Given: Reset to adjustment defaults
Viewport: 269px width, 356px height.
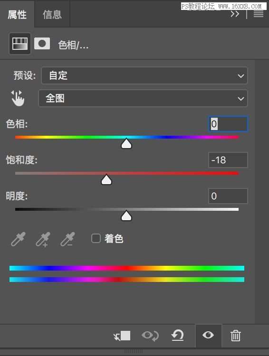Looking at the screenshot, I should pyautogui.click(x=178, y=335).
